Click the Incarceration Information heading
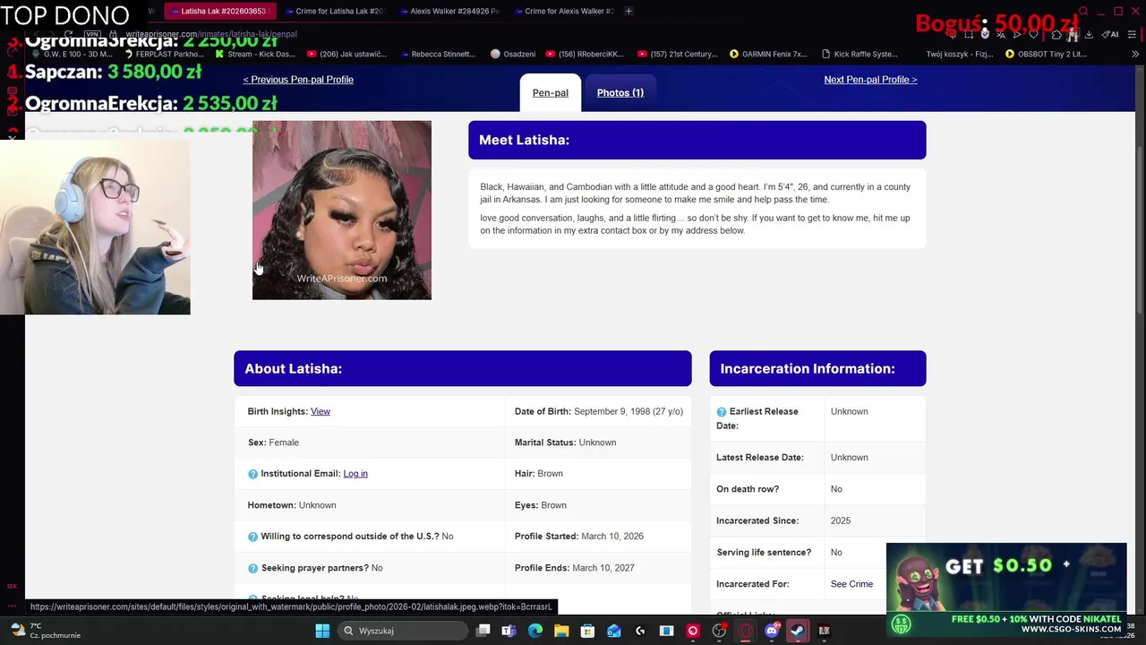 (808, 369)
